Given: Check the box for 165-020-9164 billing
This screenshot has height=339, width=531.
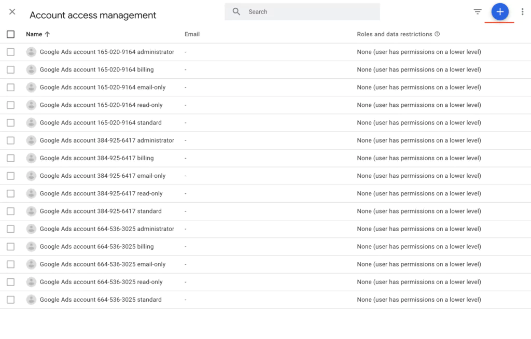Looking at the screenshot, I should point(11,69).
